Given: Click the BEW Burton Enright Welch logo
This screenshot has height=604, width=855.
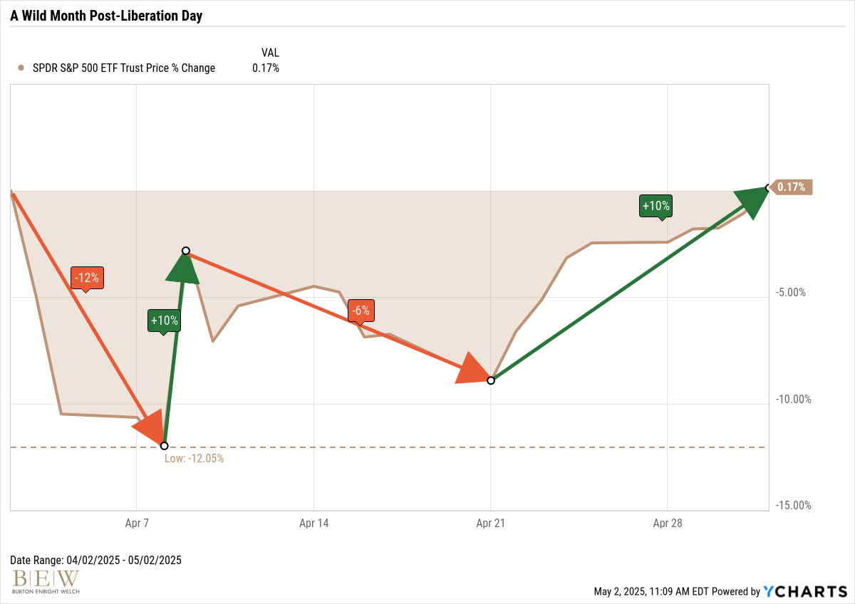Looking at the screenshot, I should pos(46,582).
